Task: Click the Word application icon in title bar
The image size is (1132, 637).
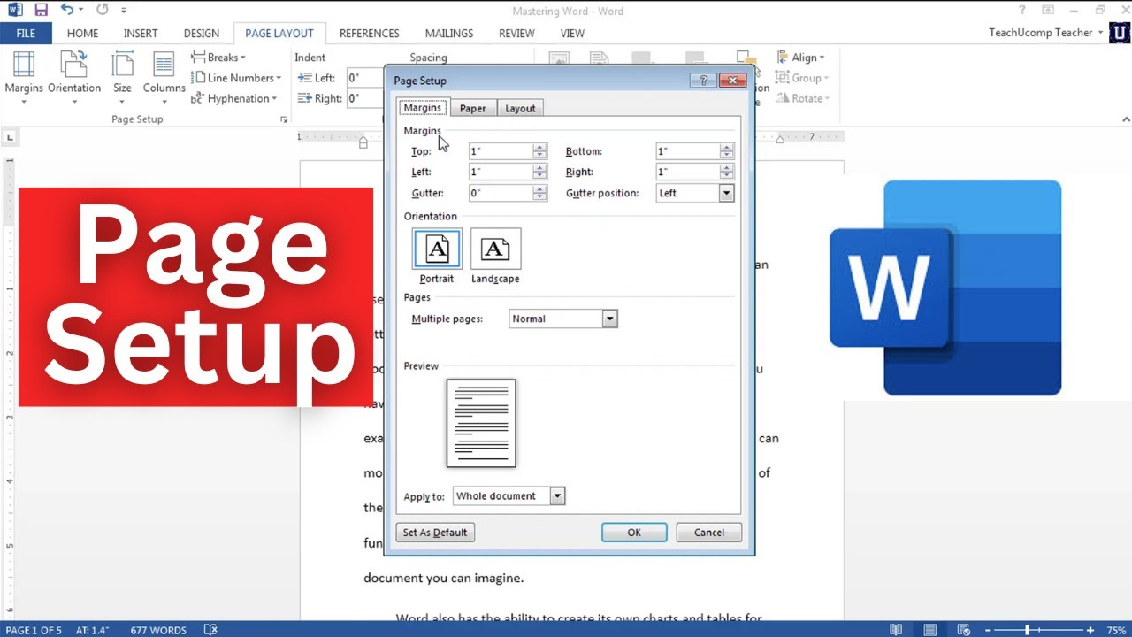Action: [15, 11]
